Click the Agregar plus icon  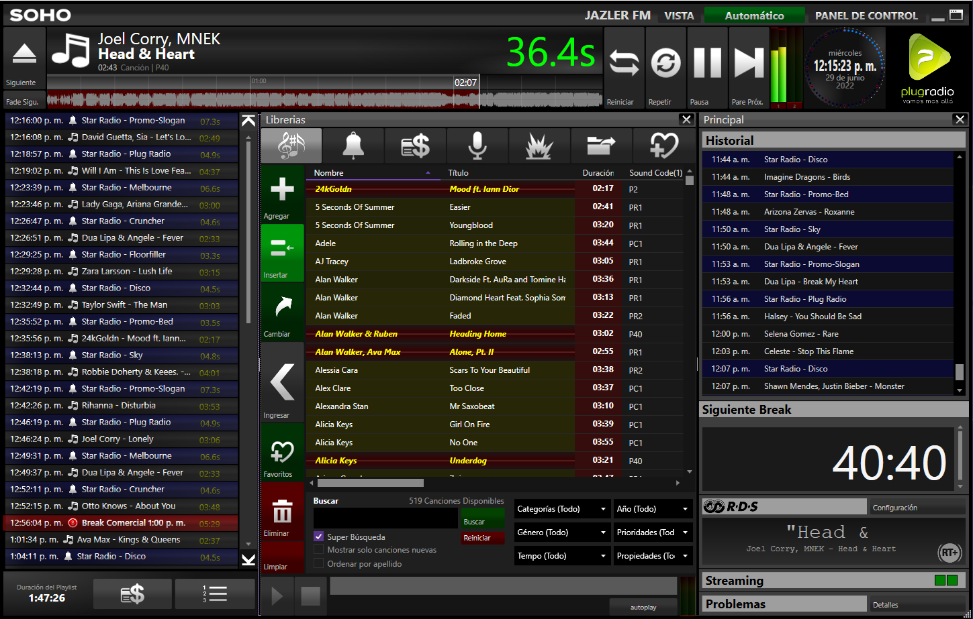tap(282, 190)
